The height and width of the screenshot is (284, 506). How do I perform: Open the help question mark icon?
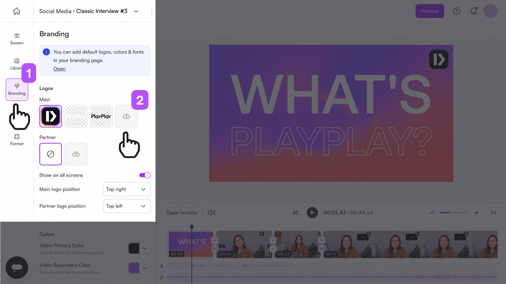click(457, 11)
